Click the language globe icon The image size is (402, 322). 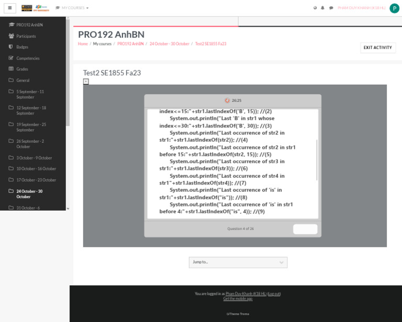(315, 8)
